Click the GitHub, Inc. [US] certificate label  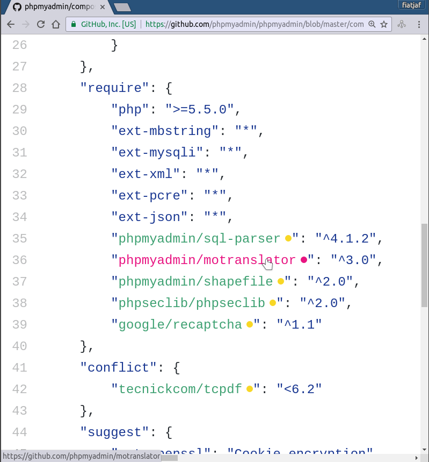pos(108,24)
